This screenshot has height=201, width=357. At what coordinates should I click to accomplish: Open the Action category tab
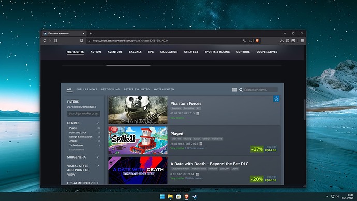point(96,52)
